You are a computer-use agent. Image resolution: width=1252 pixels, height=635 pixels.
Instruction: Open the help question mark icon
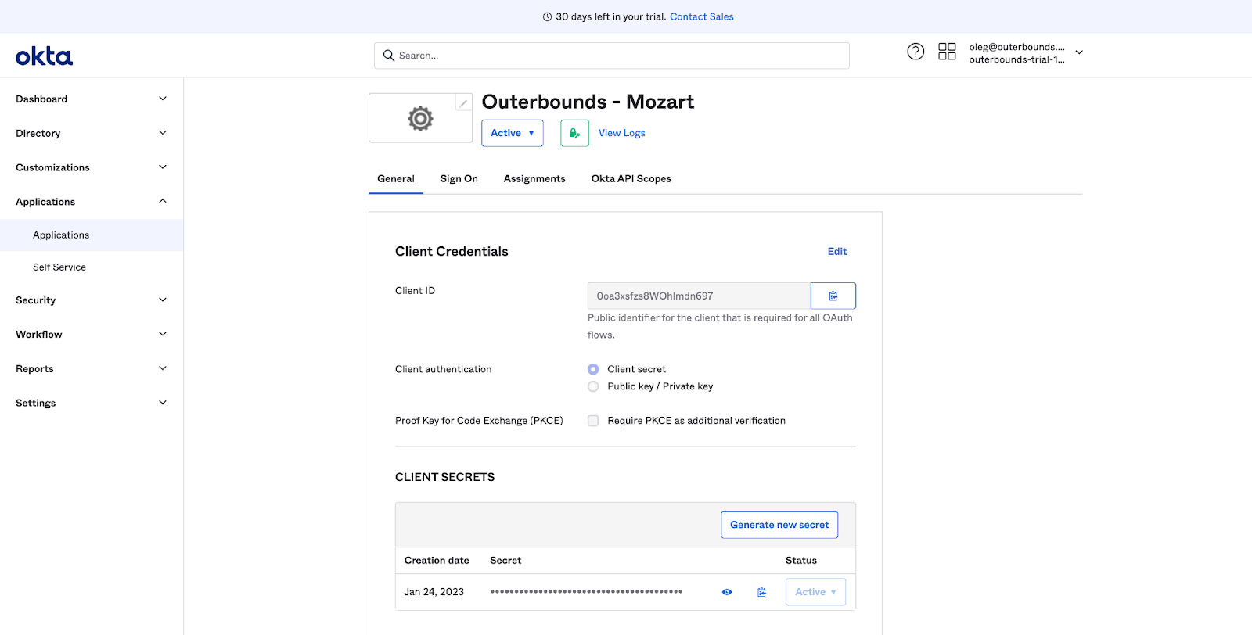[916, 52]
